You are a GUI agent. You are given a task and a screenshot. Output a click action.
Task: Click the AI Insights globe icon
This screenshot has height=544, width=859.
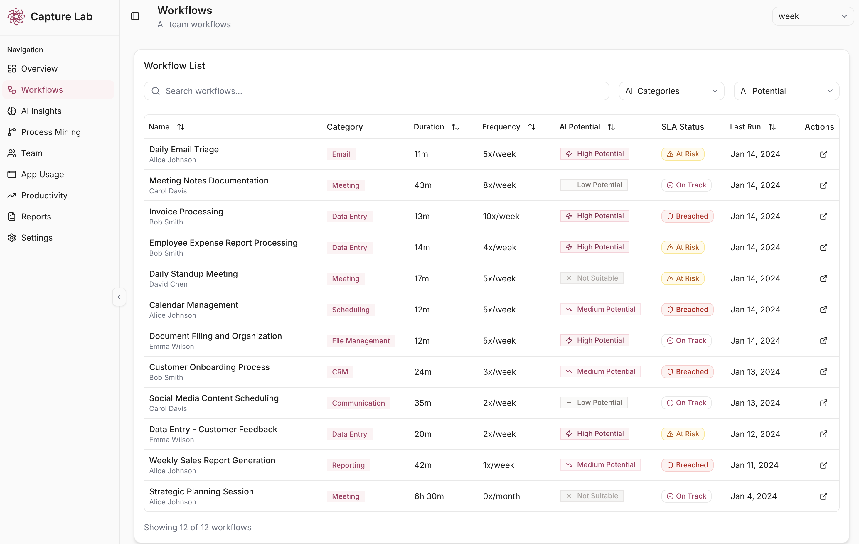click(x=12, y=111)
